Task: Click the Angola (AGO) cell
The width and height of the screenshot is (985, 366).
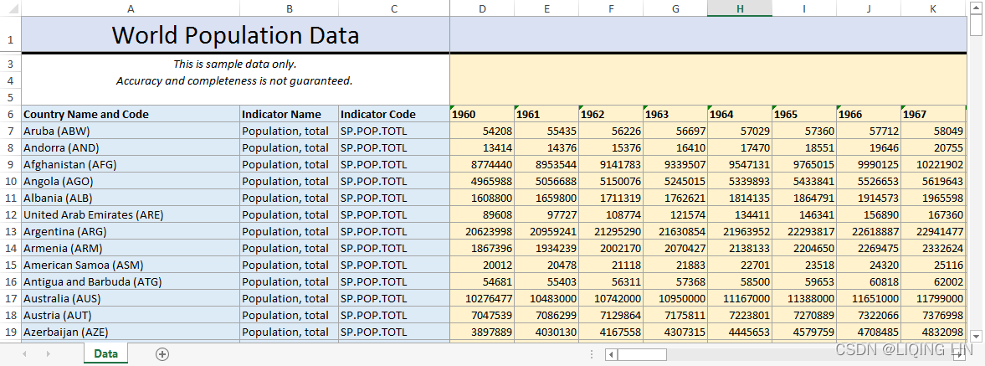Action: (131, 180)
